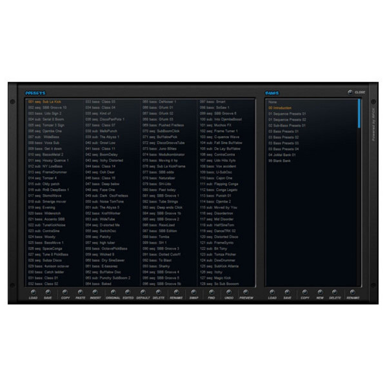Viewport: 387px width, 387px height.
Task: Click the Presets DELETE button
Action: point(159,292)
